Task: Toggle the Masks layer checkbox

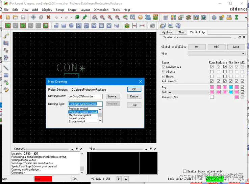Action: (x=164, y=76)
